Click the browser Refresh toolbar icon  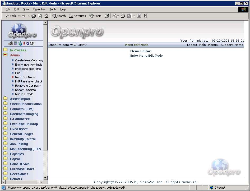coord(40,16)
